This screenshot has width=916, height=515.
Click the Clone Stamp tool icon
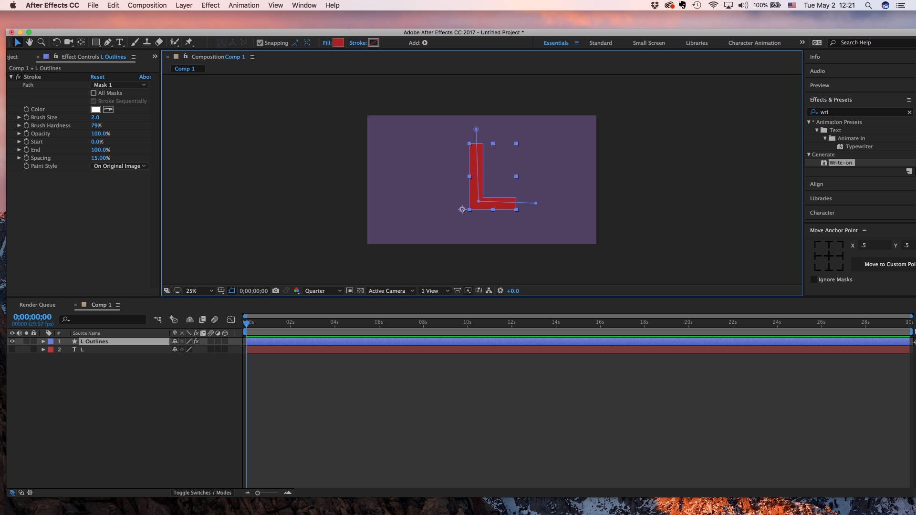click(146, 42)
